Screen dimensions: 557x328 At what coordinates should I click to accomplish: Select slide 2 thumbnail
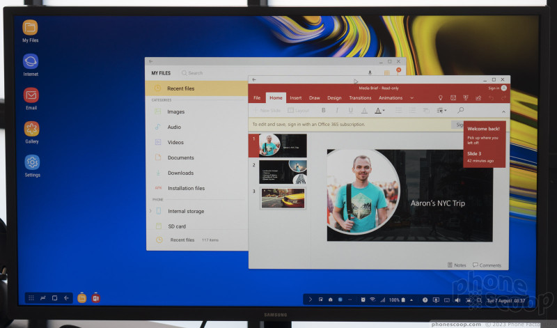point(283,172)
